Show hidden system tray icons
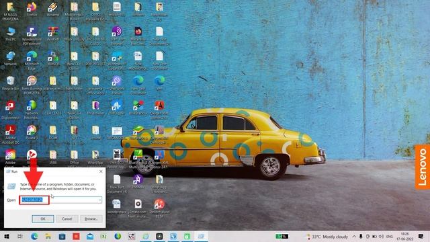 coord(354,236)
